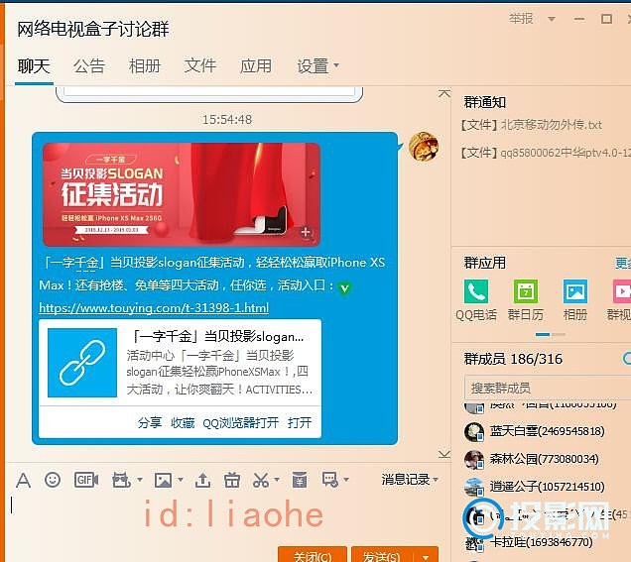The image size is (631, 562).
Task: Insert a picture into the chat
Action: (x=164, y=480)
